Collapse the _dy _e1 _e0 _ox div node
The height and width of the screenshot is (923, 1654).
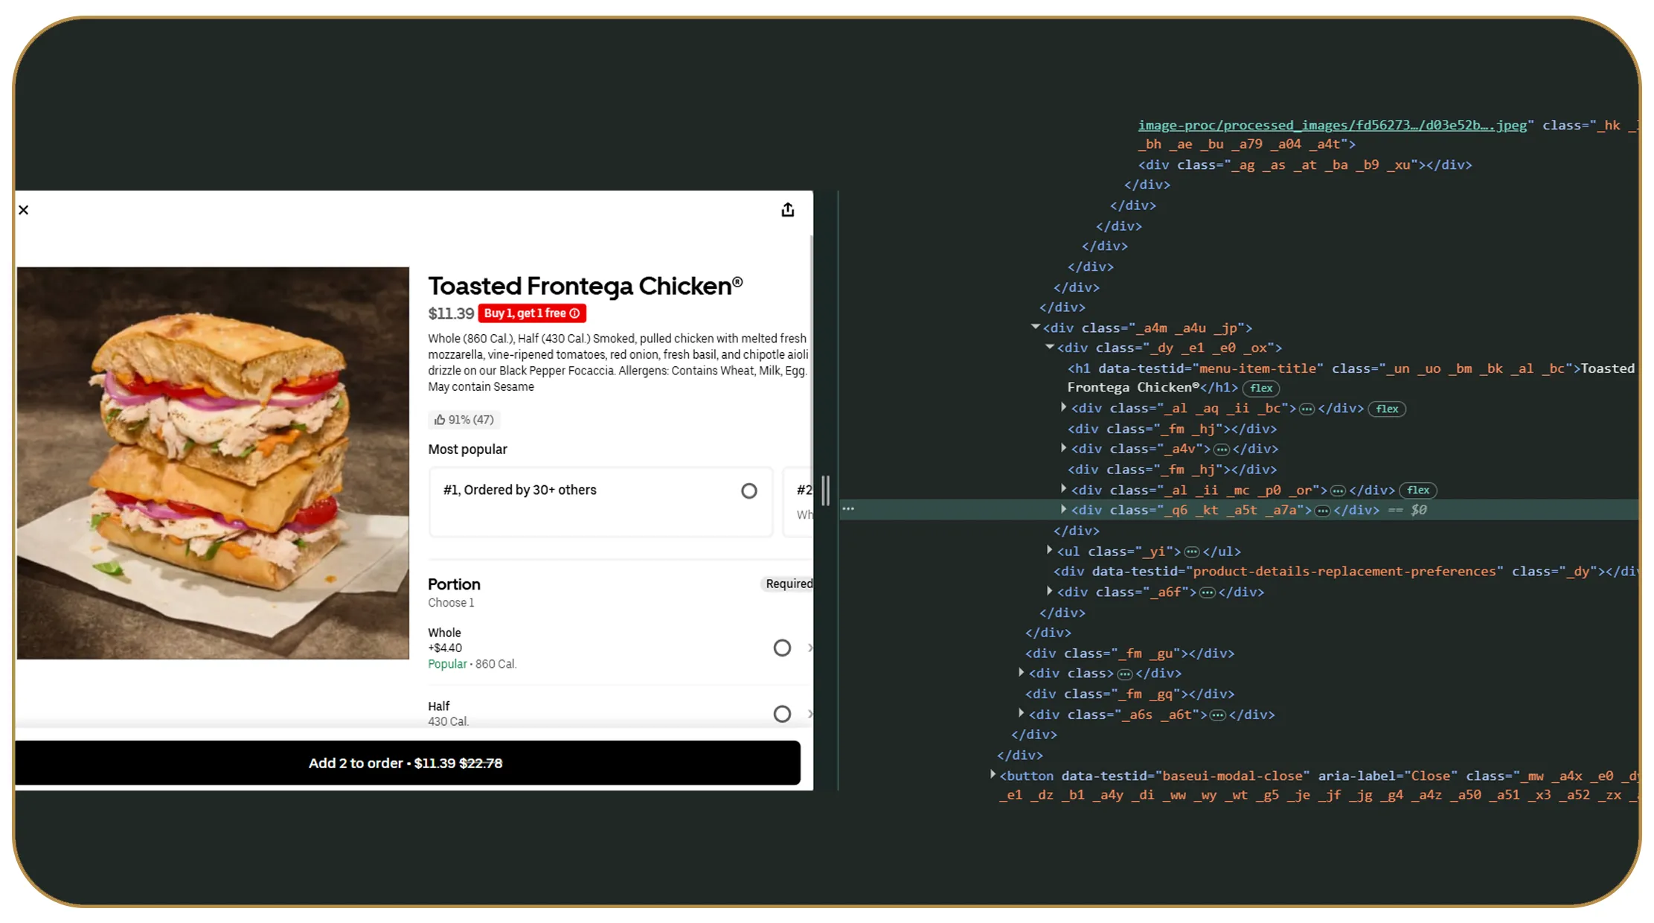[x=1049, y=347]
